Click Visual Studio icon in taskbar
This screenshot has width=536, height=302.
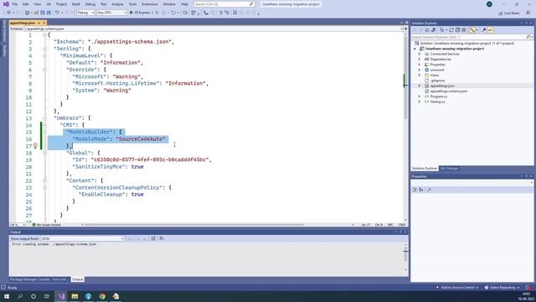pyautogui.click(x=61, y=296)
